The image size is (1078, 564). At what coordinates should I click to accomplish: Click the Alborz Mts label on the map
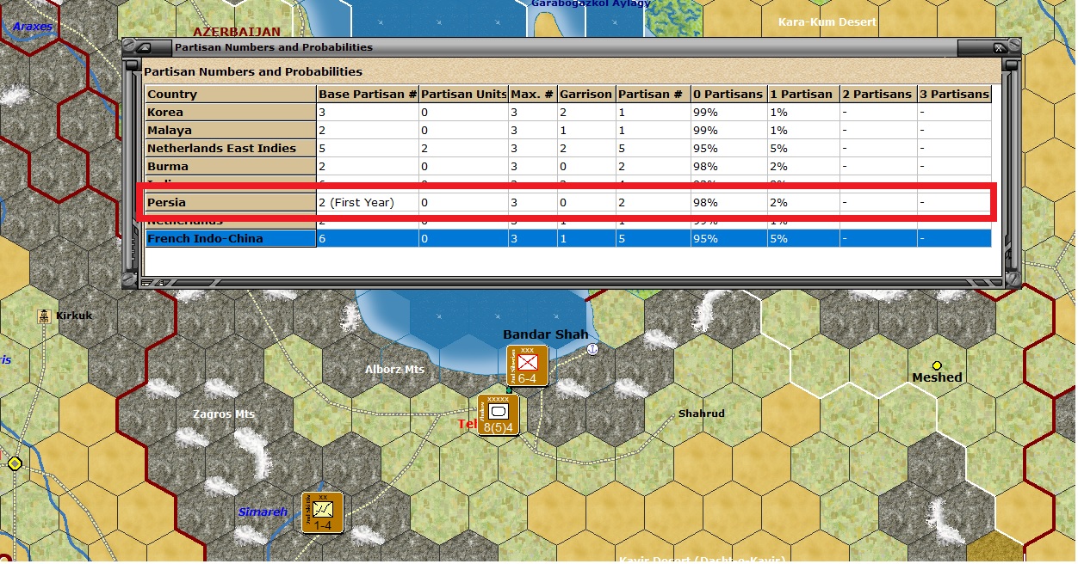click(x=395, y=370)
